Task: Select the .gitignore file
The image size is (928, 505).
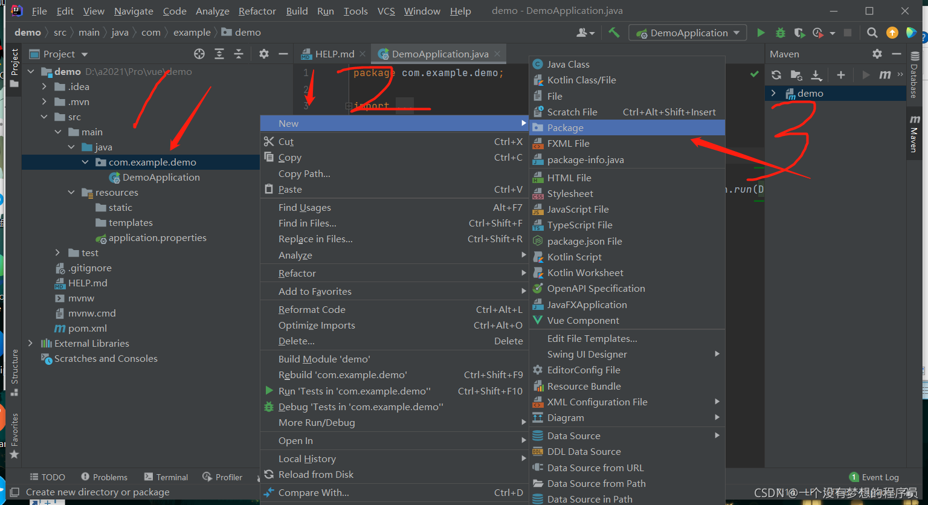Action: 83,268
